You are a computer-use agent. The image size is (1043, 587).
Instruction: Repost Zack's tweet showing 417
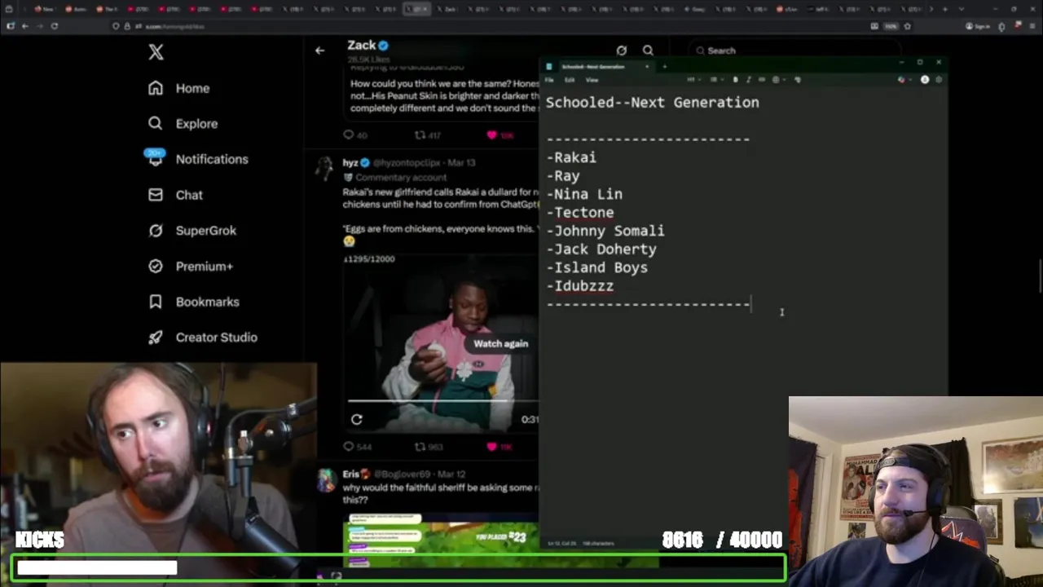(428, 135)
